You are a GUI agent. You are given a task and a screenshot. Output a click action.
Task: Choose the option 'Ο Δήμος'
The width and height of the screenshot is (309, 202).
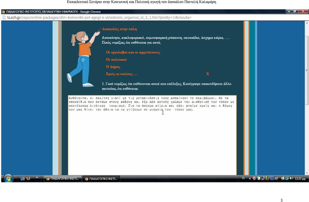(x=113, y=67)
